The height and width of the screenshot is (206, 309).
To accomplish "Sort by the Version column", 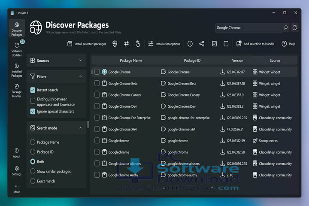I will [237, 61].
